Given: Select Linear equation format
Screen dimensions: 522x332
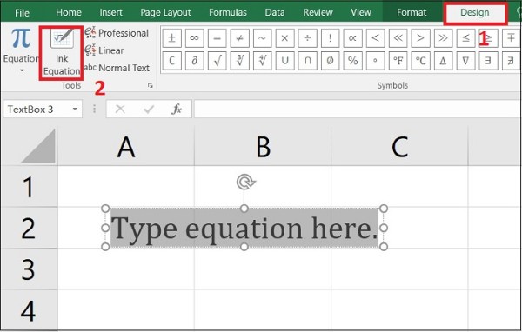Looking at the screenshot, I should tap(104, 50).
